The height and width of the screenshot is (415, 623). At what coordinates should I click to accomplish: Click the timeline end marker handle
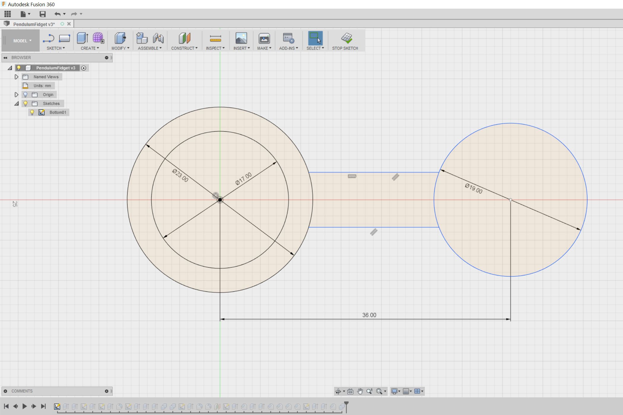346,404
